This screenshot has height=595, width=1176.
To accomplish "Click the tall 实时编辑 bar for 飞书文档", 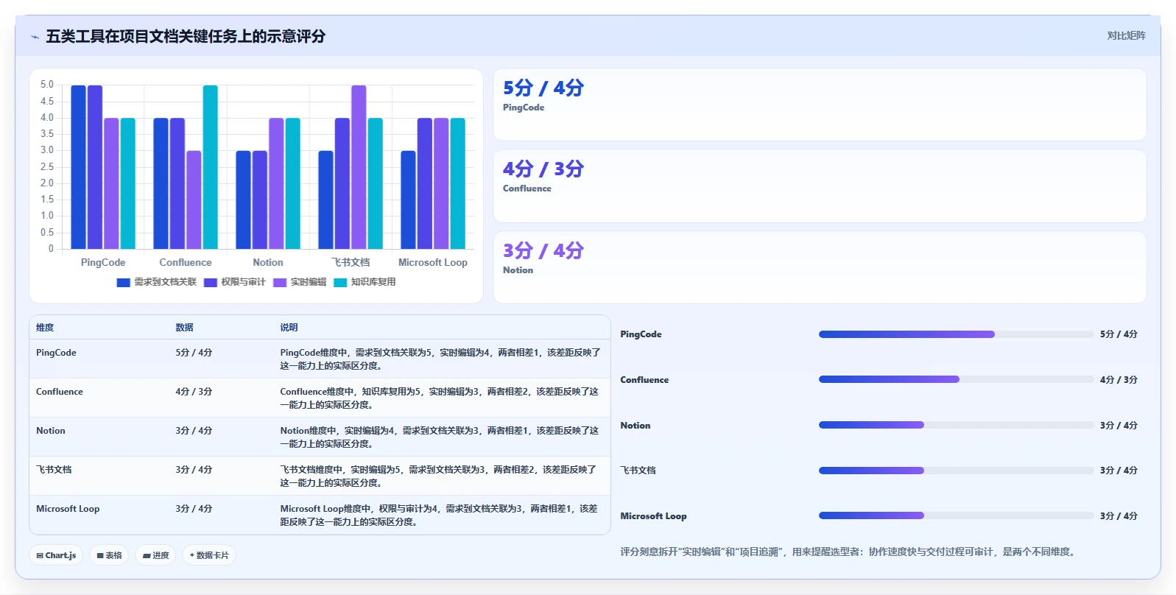I will coord(359,167).
